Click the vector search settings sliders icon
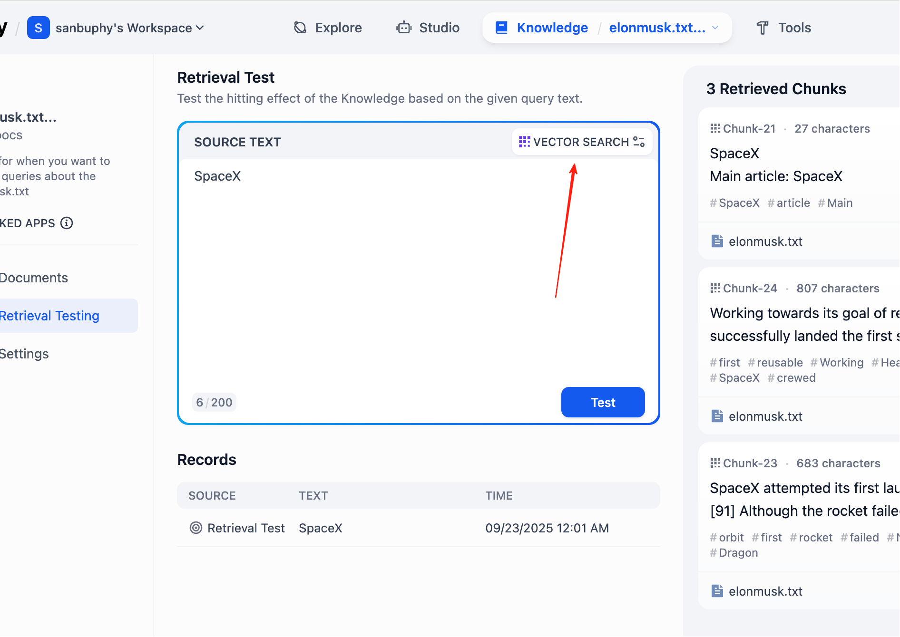The width and height of the screenshot is (900, 637). pyautogui.click(x=639, y=142)
